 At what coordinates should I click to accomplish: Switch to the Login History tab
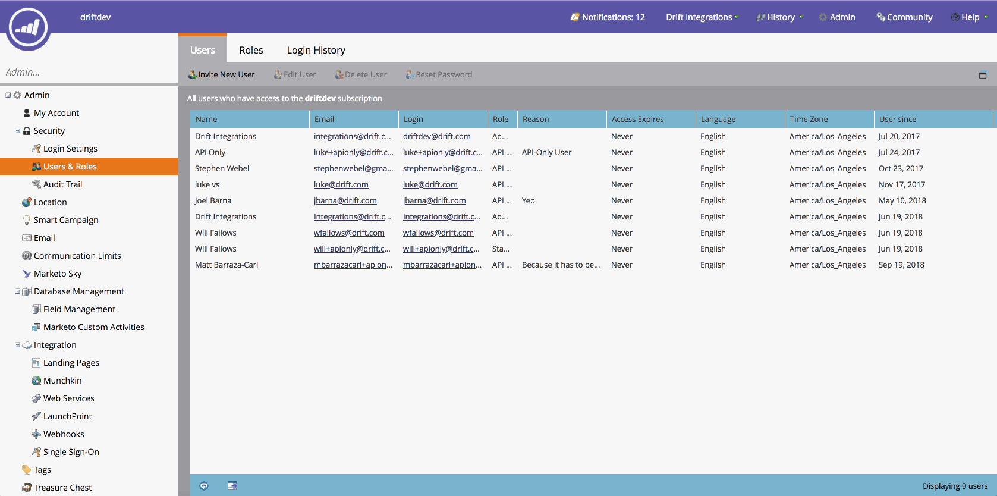[x=316, y=50]
